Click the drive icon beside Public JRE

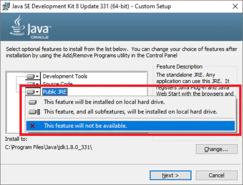31,92
